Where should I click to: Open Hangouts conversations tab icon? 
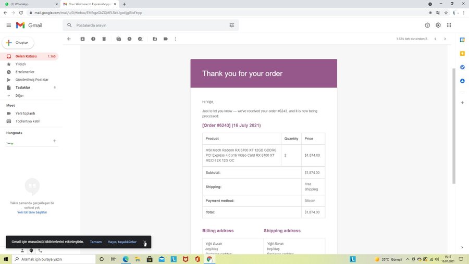pyautogui.click(x=31, y=250)
